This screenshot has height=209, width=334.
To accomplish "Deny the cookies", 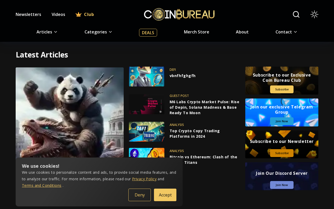I will pos(140,195).
